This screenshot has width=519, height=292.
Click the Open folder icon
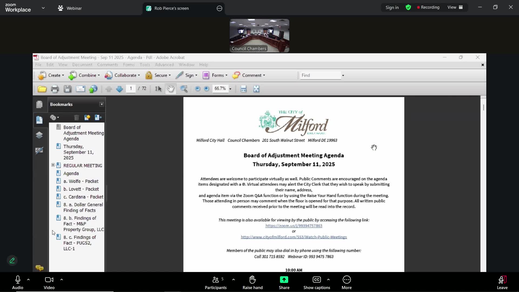[42, 89]
